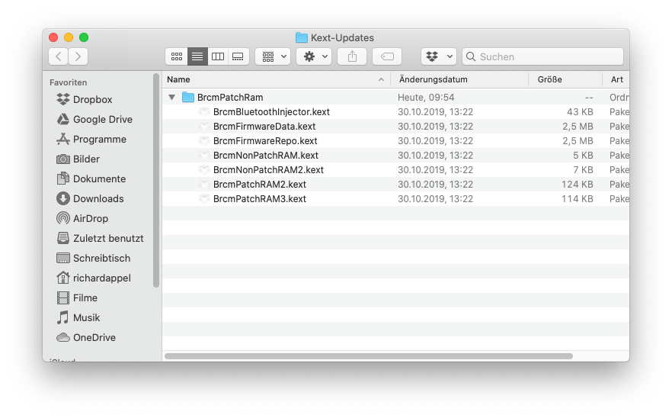Click the Heute, 09:54 date cell

426,98
